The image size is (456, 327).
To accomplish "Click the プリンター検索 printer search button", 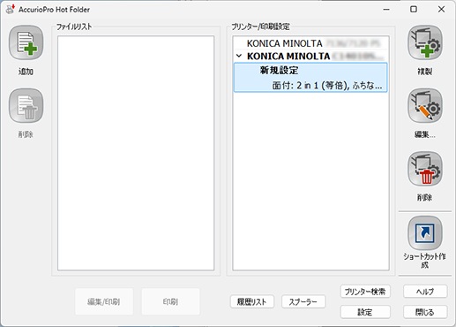I will [365, 292].
